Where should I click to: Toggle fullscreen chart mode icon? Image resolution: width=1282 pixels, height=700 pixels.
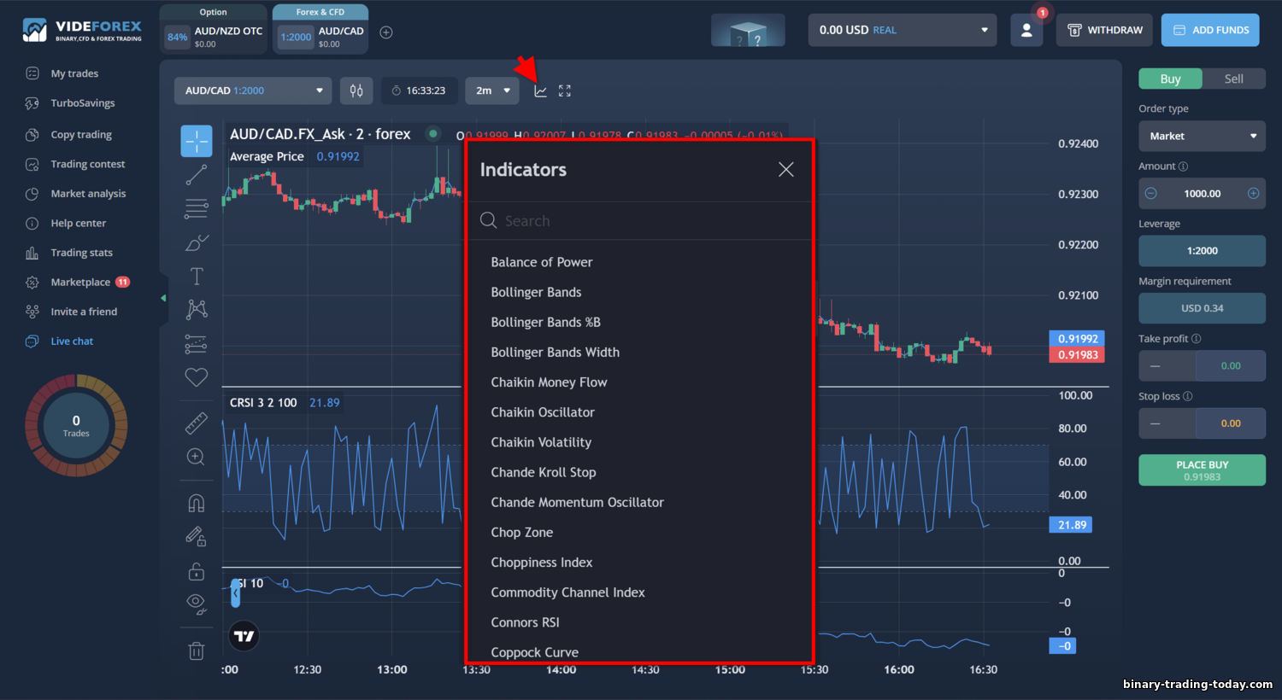coord(565,90)
